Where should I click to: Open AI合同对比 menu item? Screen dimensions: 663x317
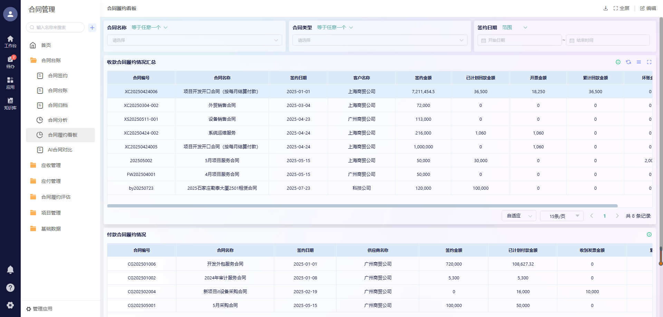[60, 150]
